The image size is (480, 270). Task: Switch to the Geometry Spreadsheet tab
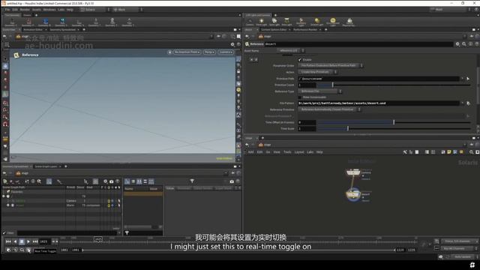click(x=63, y=30)
